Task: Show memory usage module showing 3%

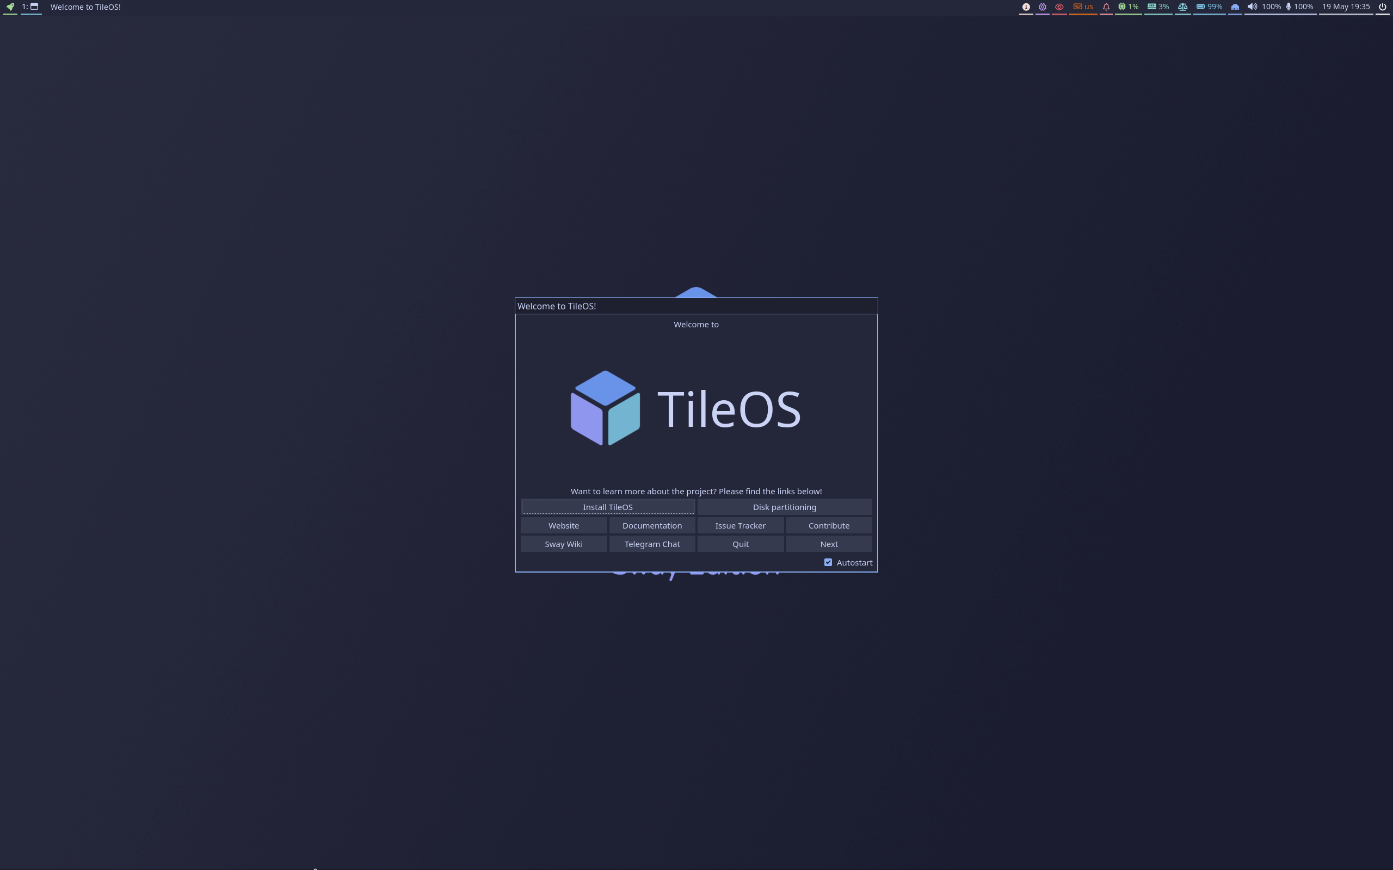Action: click(x=1158, y=7)
